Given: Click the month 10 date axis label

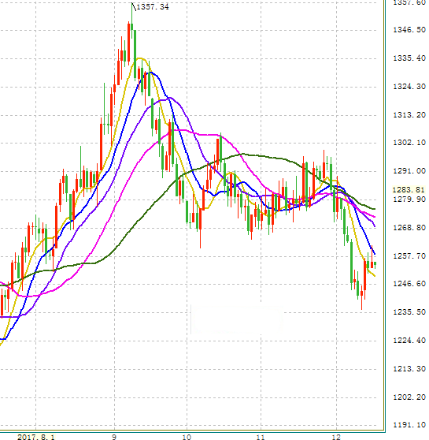Looking at the screenshot, I should (x=187, y=437).
